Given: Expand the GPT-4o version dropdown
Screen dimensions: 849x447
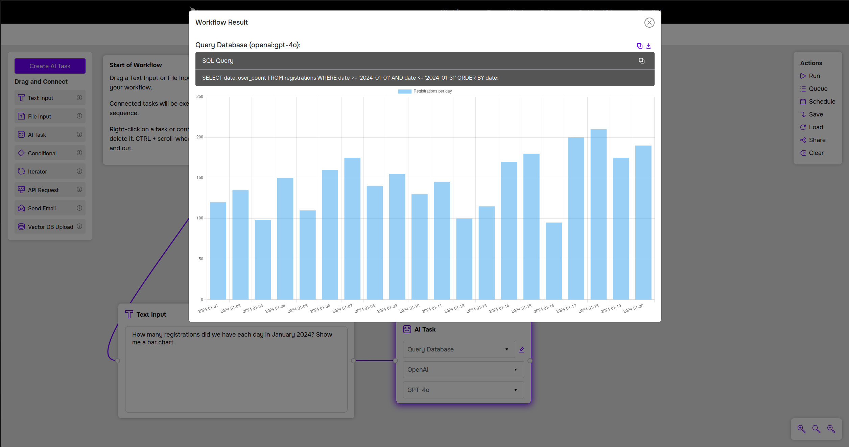Looking at the screenshot, I should [514, 390].
